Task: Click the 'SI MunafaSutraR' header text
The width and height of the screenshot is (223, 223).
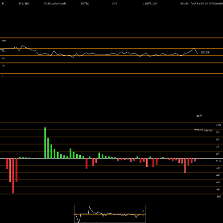Action: tap(55, 4)
